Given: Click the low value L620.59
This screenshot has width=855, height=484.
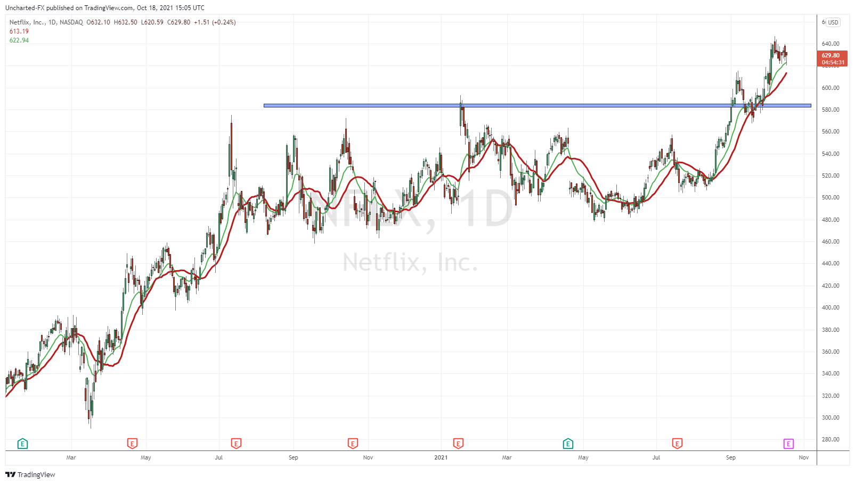Looking at the screenshot, I should pyautogui.click(x=152, y=22).
